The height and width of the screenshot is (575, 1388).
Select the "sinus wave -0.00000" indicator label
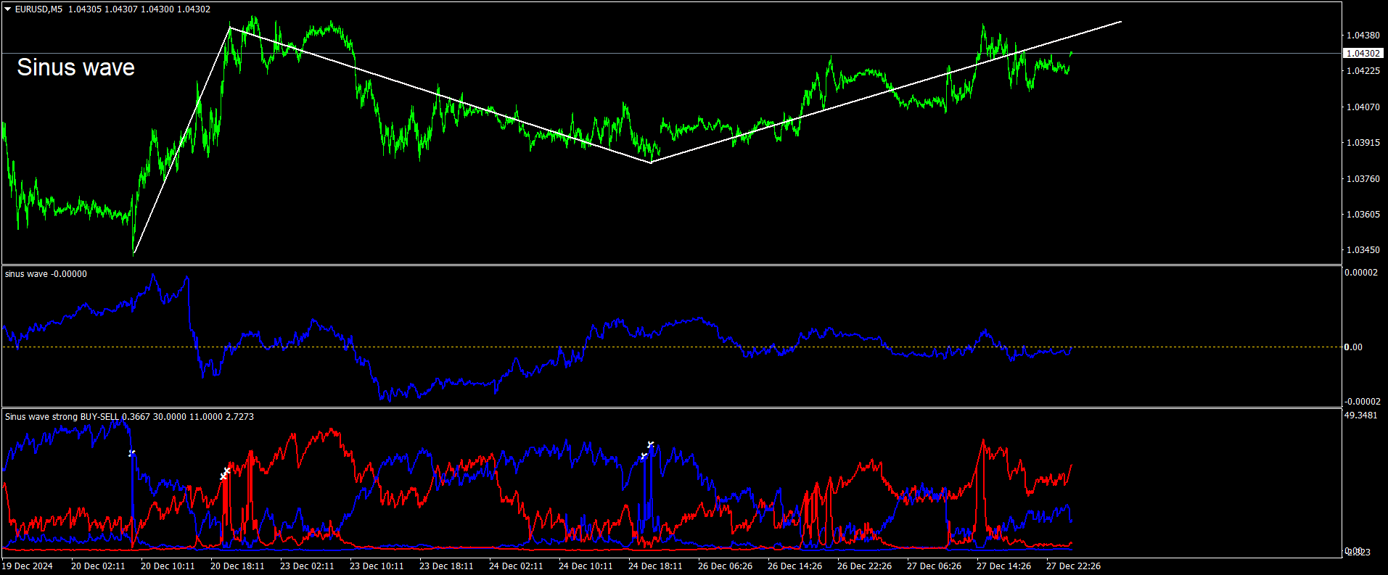tap(46, 274)
